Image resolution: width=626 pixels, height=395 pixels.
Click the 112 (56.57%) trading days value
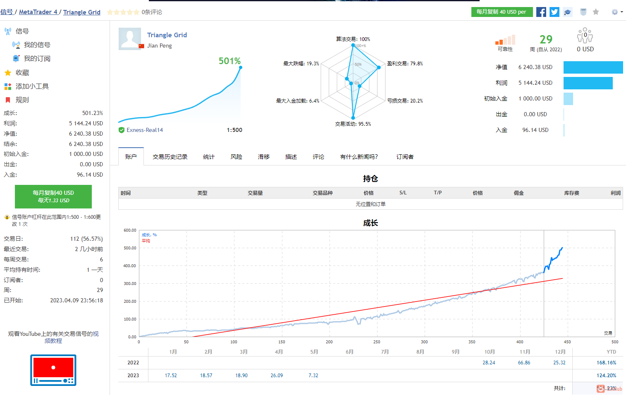click(86, 239)
